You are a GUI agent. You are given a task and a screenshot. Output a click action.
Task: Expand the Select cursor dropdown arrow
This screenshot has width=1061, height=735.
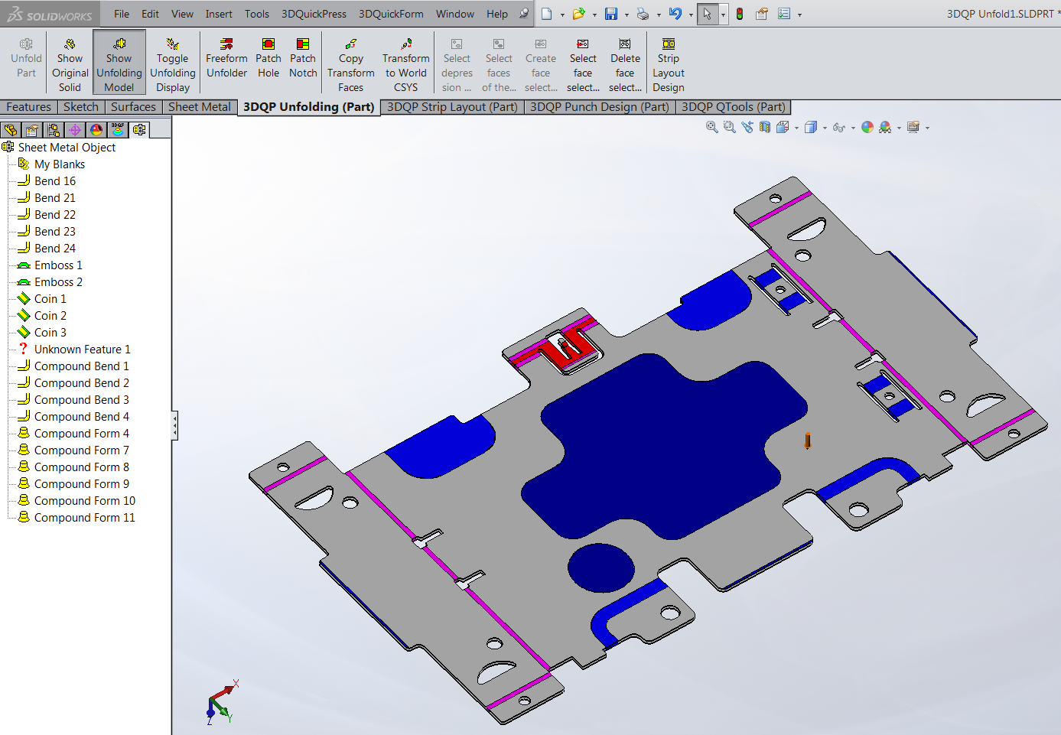(723, 15)
